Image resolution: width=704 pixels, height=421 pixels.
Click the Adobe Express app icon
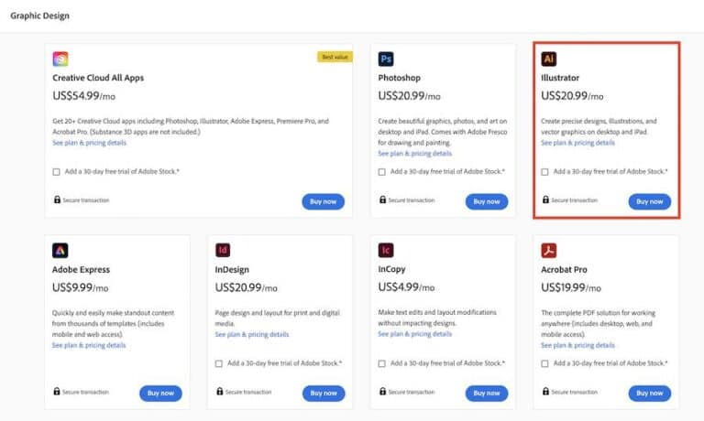click(60, 250)
